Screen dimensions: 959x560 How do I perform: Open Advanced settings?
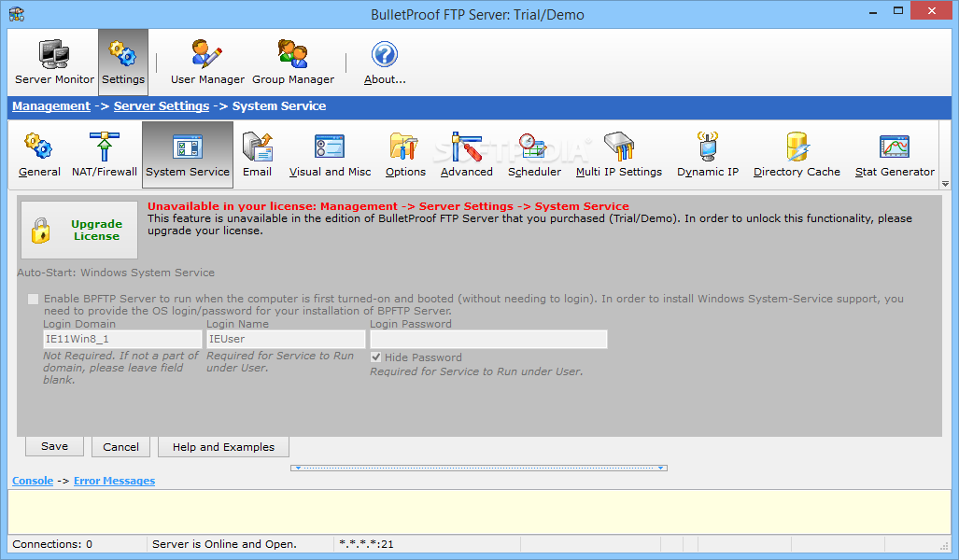pos(466,155)
